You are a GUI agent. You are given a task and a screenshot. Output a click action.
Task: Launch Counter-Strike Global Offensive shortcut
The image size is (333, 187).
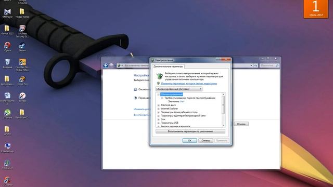pyautogui.click(x=22, y=65)
